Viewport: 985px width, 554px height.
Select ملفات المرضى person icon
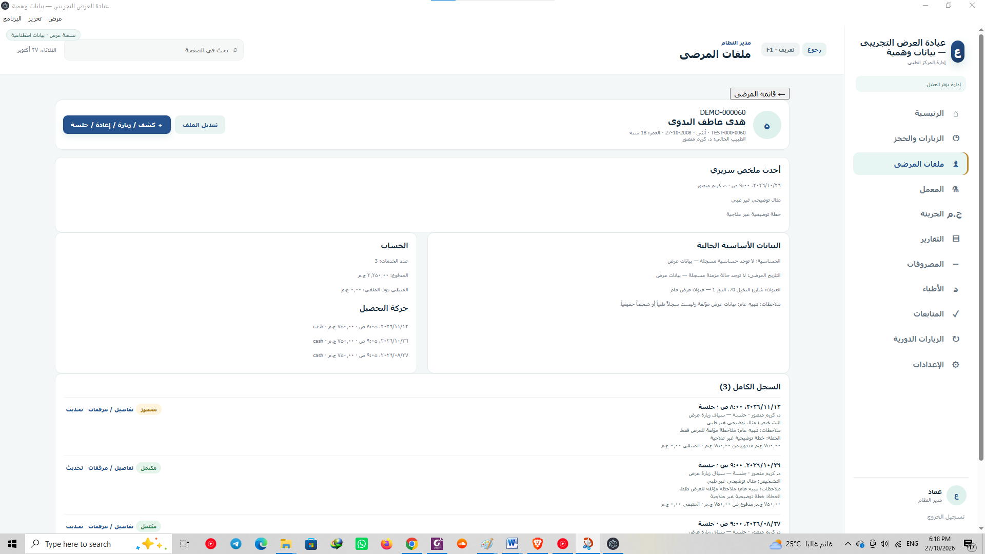(x=956, y=164)
